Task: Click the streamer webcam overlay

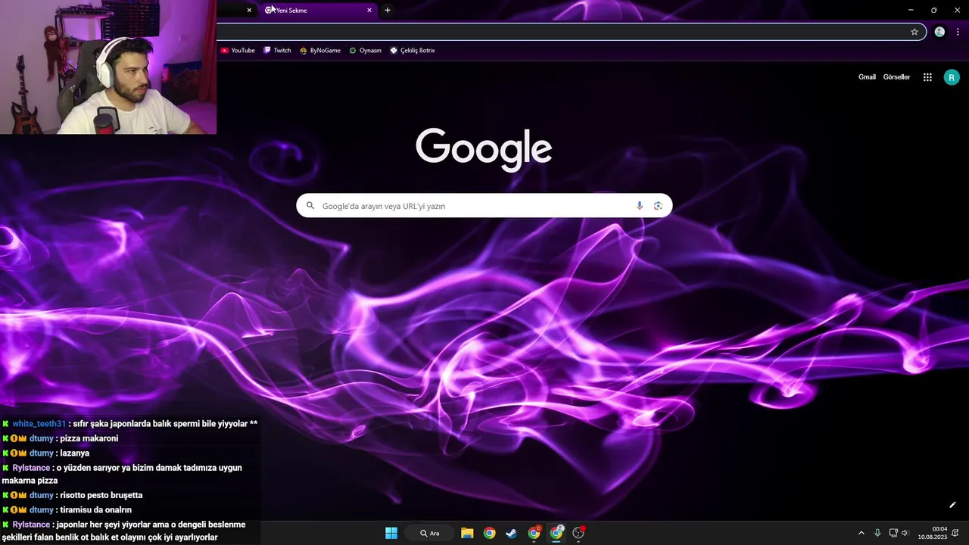Action: point(108,67)
